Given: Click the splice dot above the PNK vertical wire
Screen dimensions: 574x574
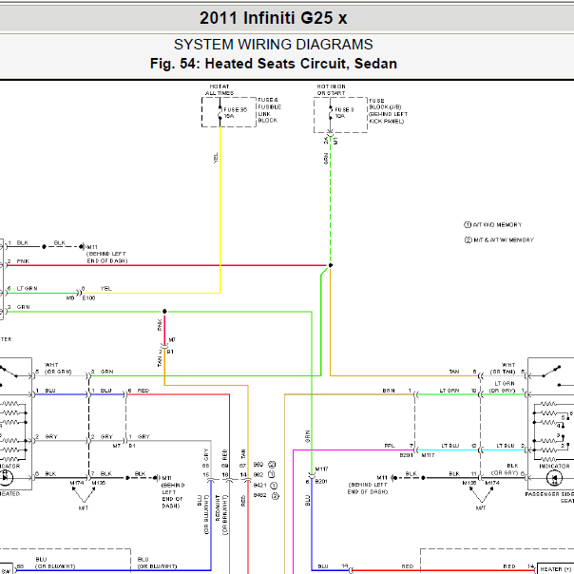Looking at the screenshot, I should [x=164, y=311].
